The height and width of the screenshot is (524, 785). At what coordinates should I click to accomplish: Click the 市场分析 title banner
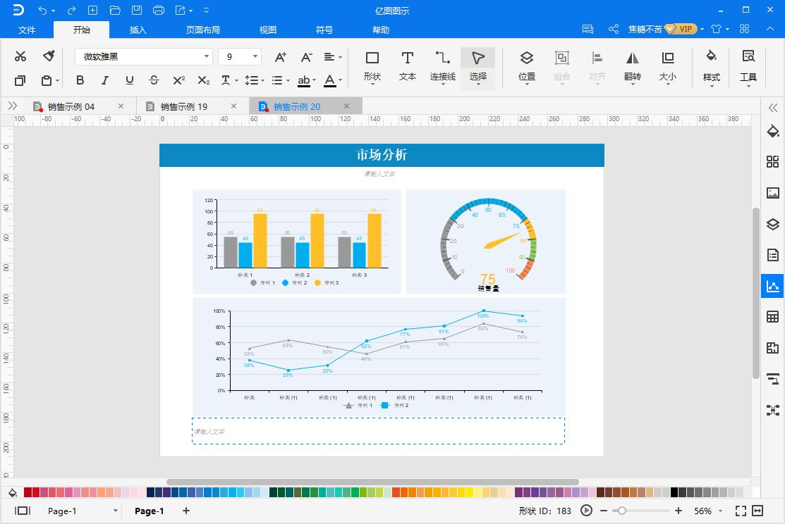pyautogui.click(x=382, y=155)
